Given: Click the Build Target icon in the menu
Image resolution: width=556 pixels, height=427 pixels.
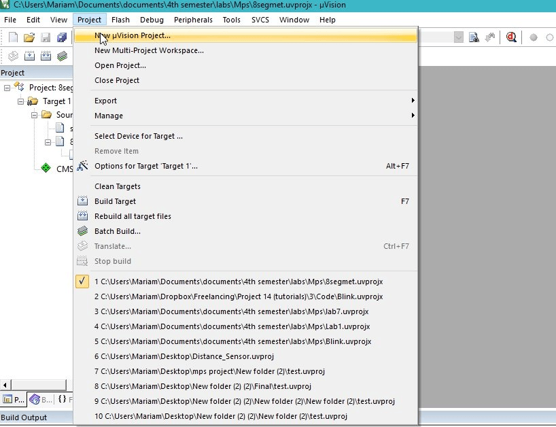Looking at the screenshot, I should pyautogui.click(x=82, y=201).
